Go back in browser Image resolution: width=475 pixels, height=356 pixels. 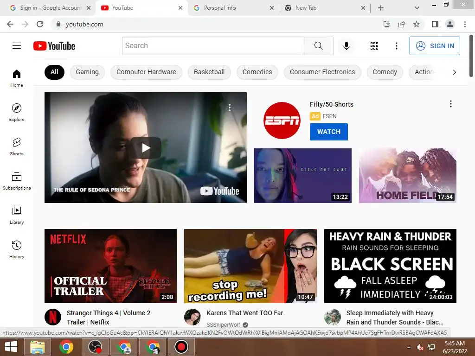click(x=10, y=24)
